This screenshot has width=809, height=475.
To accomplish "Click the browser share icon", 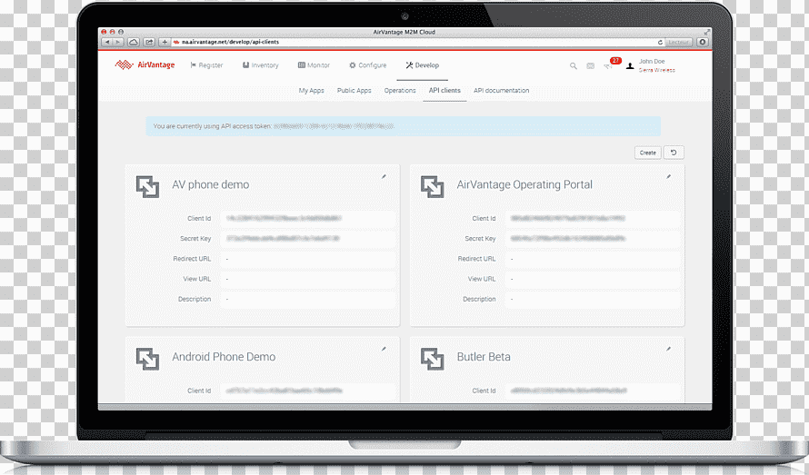I will click(149, 42).
